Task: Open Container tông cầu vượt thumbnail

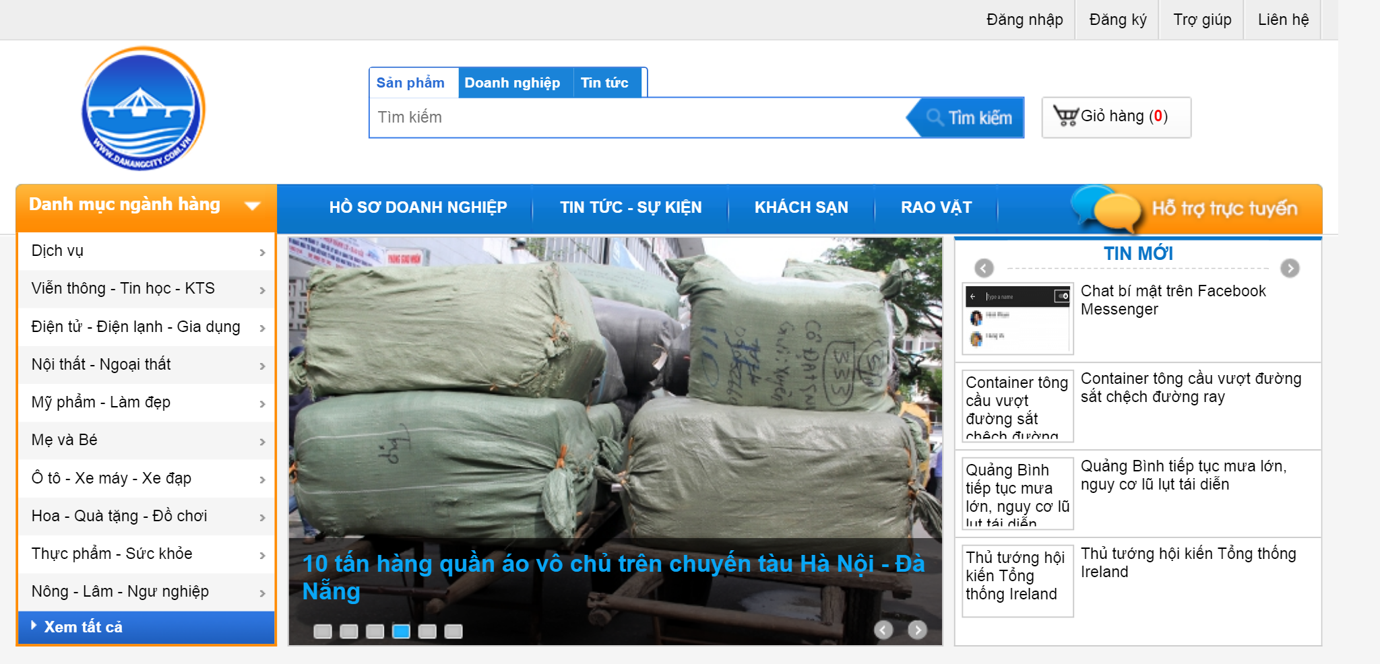Action: pos(1017,406)
